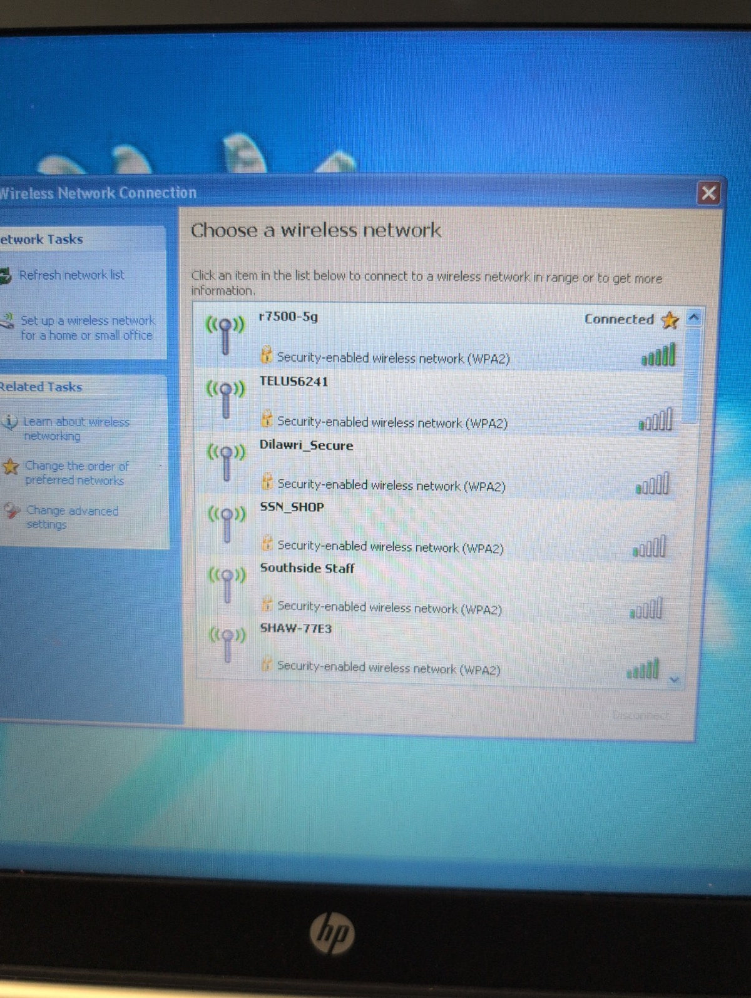Viewport: 751px width, 998px height.
Task: Select the TELUS6241 network name
Action: 294,382
